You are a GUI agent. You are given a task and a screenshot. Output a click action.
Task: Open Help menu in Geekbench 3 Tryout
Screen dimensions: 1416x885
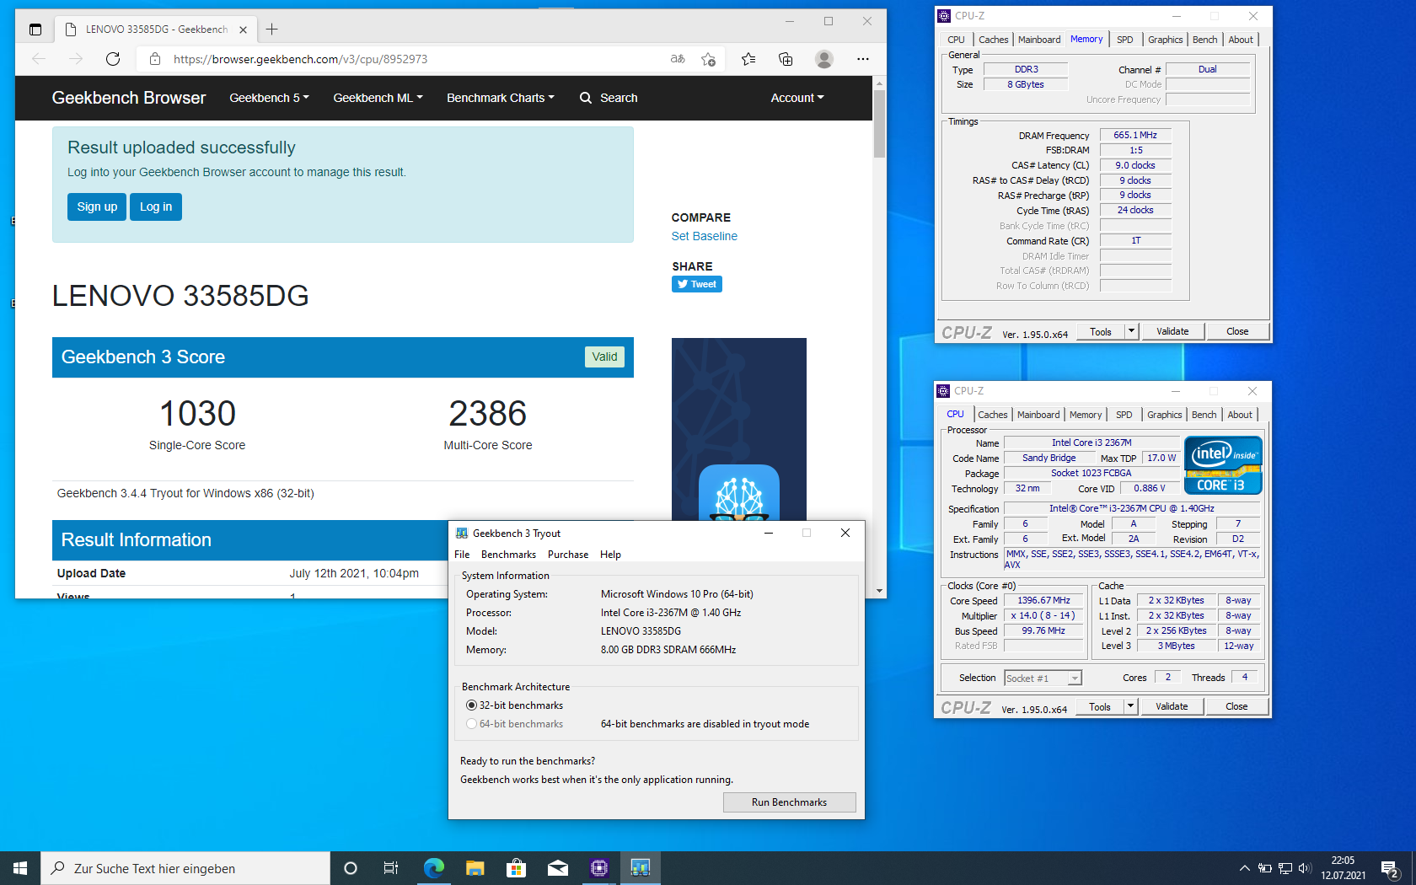click(610, 555)
